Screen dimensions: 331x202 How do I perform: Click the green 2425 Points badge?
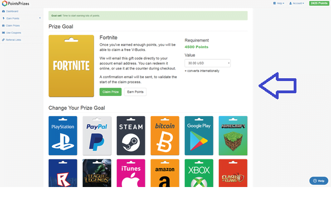click(319, 3)
